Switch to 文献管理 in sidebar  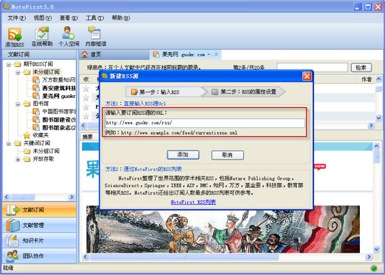tap(39, 225)
